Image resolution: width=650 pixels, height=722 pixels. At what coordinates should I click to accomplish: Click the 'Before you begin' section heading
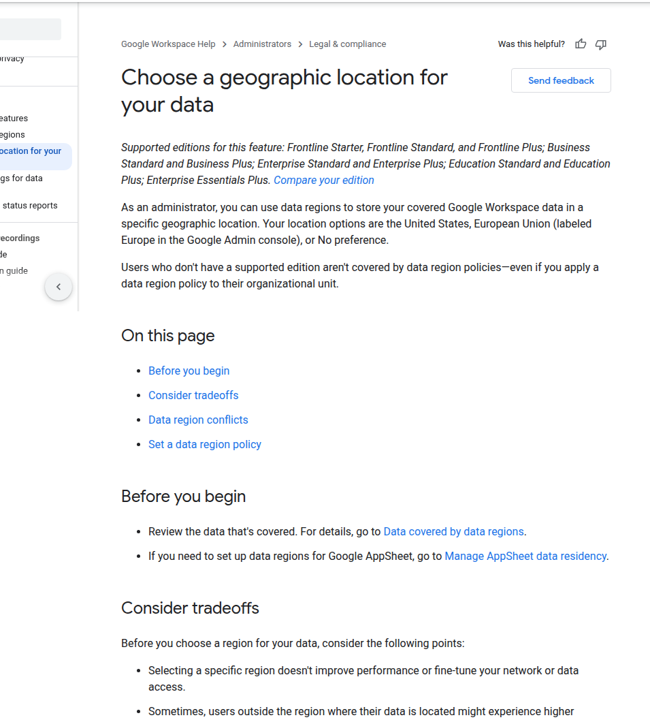click(x=184, y=497)
